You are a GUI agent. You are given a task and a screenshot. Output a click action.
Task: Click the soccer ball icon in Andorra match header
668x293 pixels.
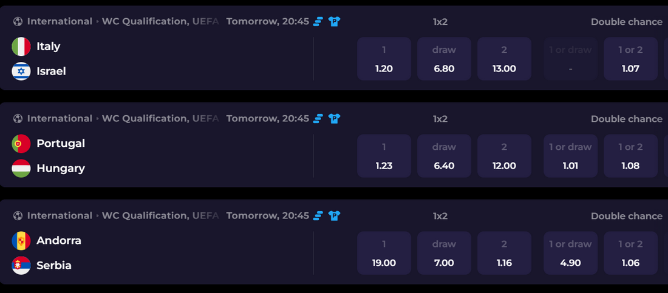coord(18,216)
